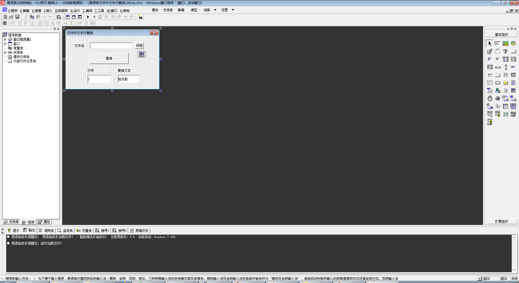This screenshot has height=283, width=519.
Task: Toggle the second panel layout view button
Action: pyautogui.click(x=74, y=17)
